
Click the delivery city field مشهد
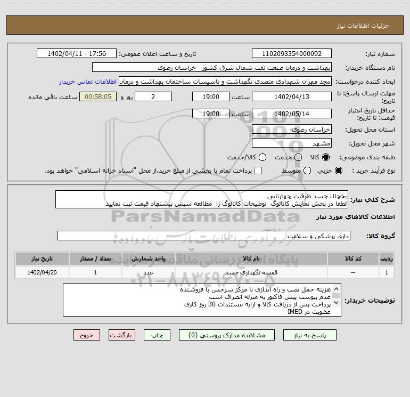(x=292, y=143)
